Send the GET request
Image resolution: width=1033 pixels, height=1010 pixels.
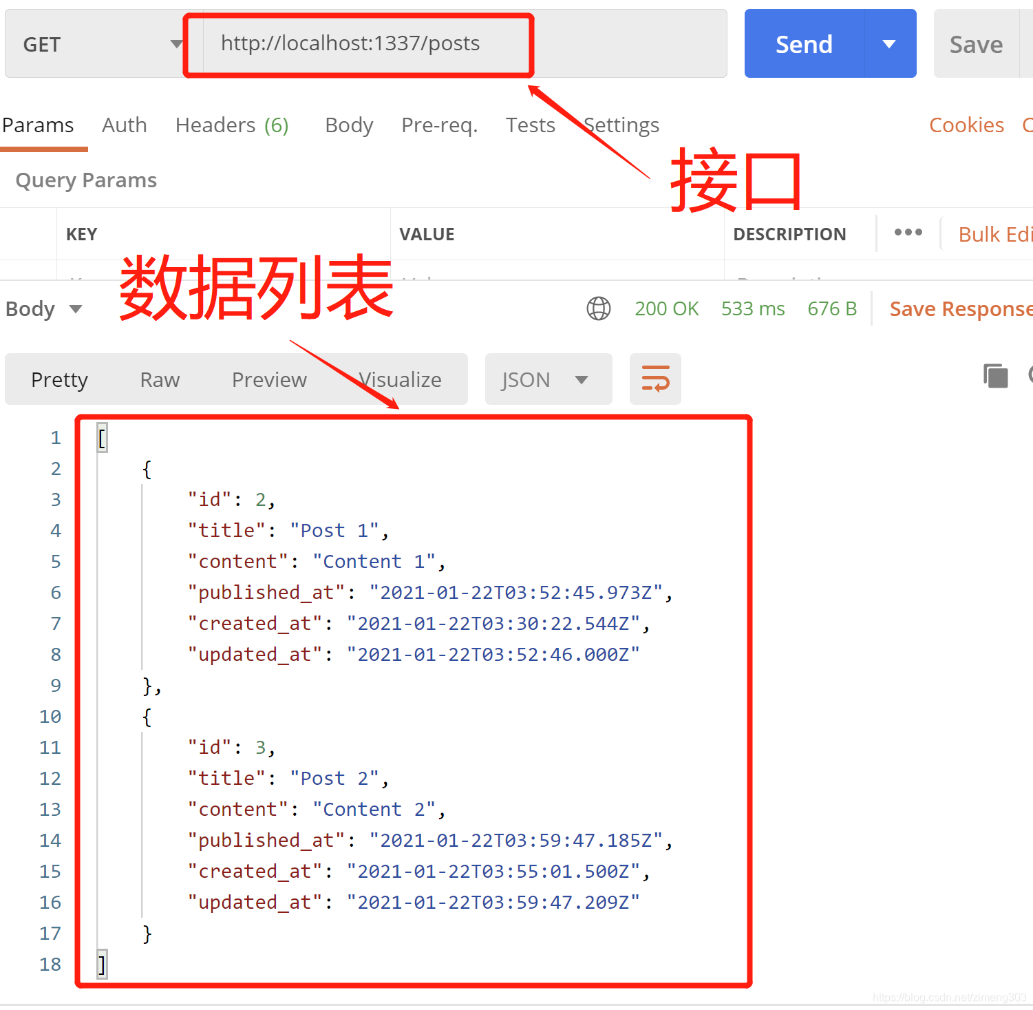(804, 43)
